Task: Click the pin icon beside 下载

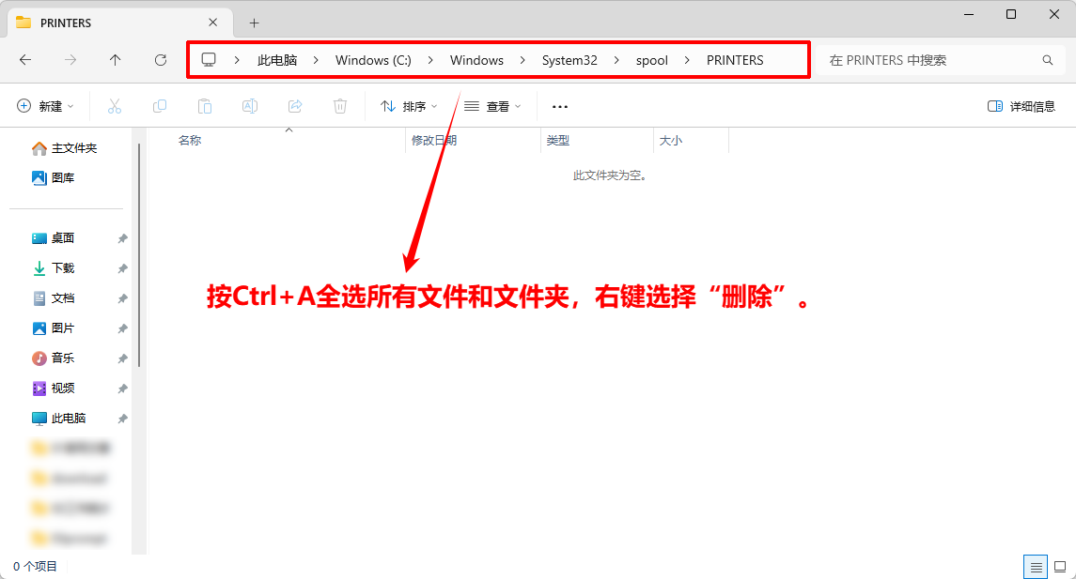Action: point(122,268)
